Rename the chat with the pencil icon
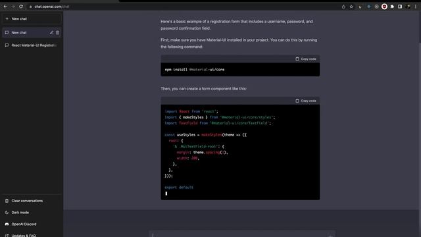 51,32
